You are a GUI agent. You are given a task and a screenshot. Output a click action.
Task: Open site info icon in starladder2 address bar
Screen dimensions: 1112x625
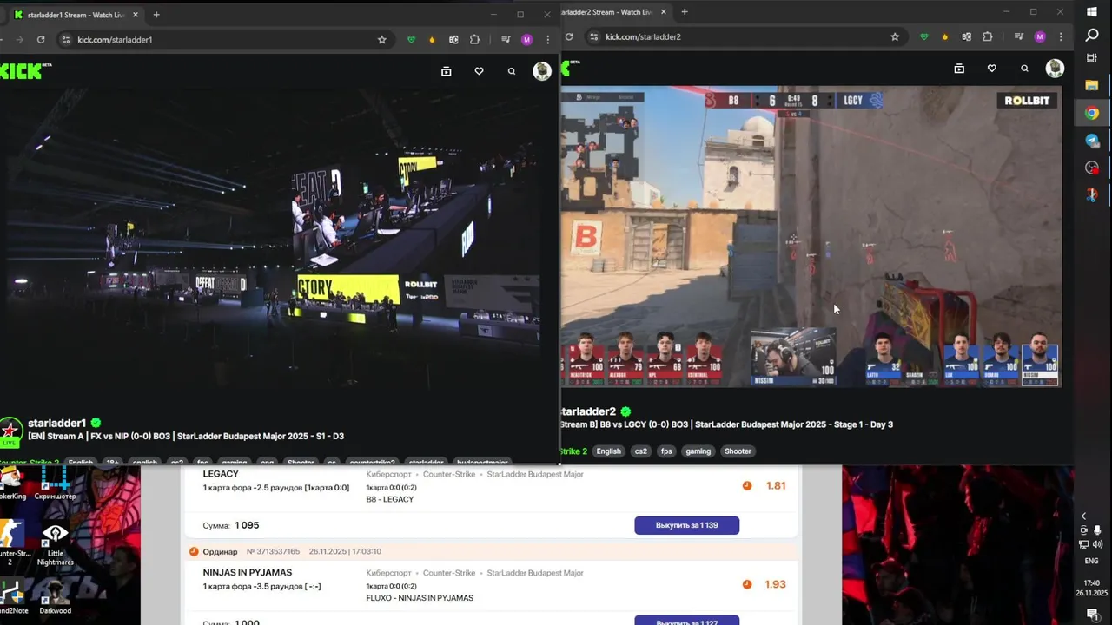pyautogui.click(x=594, y=36)
